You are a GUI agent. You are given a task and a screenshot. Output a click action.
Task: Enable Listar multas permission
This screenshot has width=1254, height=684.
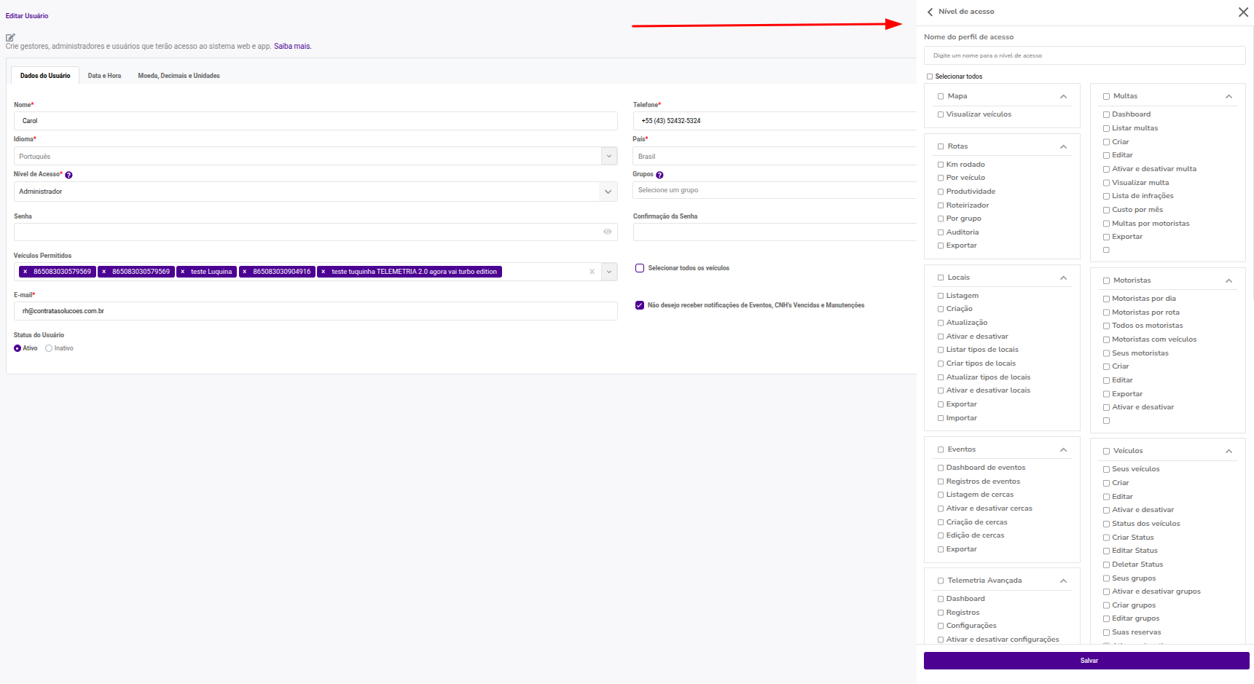point(1106,128)
